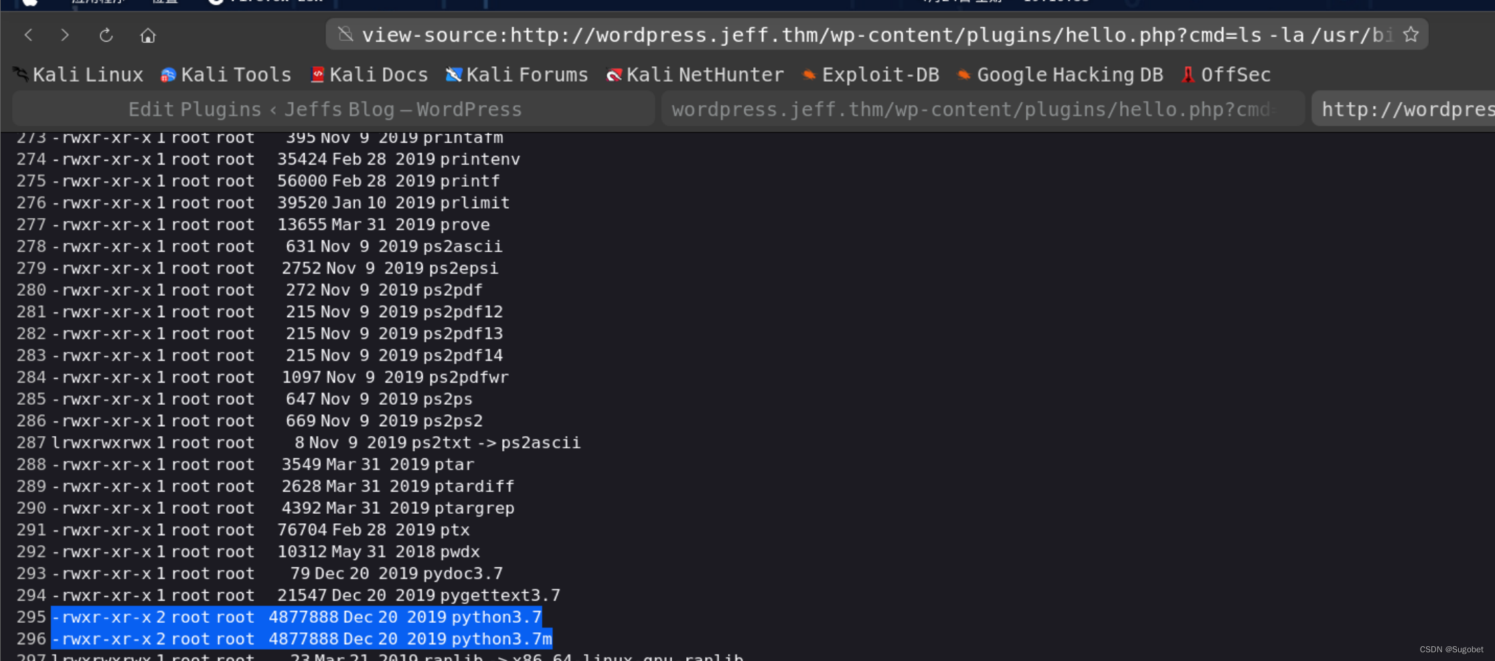Open the Kali Forums bookmark
Screen dimensions: 1495x661
point(517,74)
